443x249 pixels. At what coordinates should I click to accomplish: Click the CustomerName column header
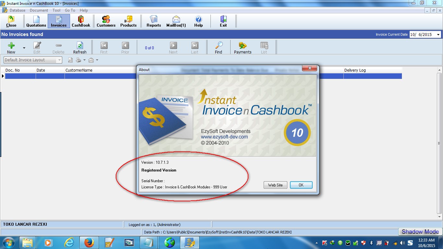101,70
